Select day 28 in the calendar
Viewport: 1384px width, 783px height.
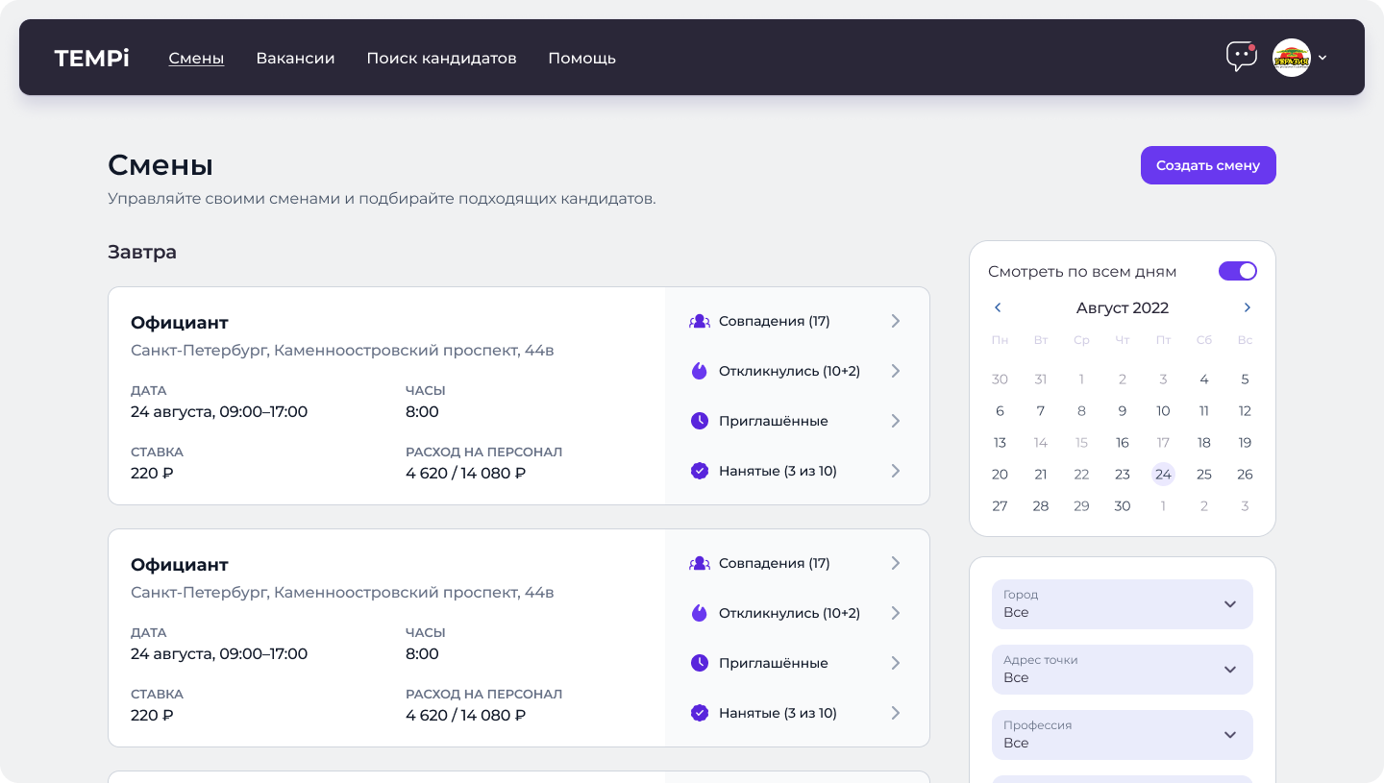tap(1041, 506)
